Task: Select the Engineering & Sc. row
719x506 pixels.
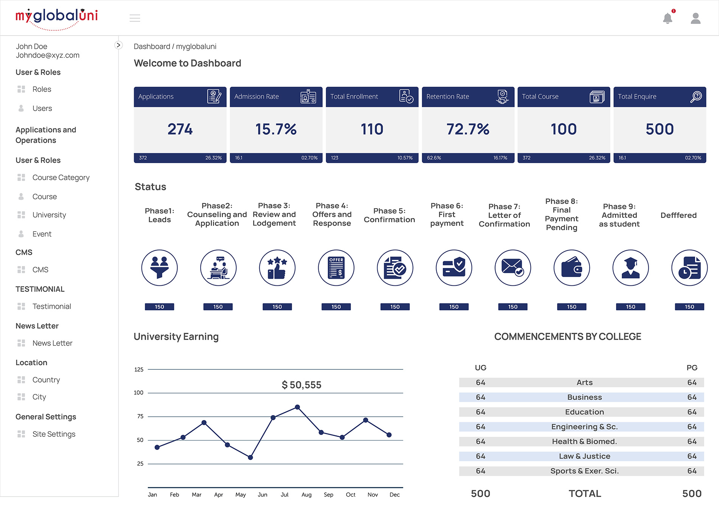Action: click(582, 427)
